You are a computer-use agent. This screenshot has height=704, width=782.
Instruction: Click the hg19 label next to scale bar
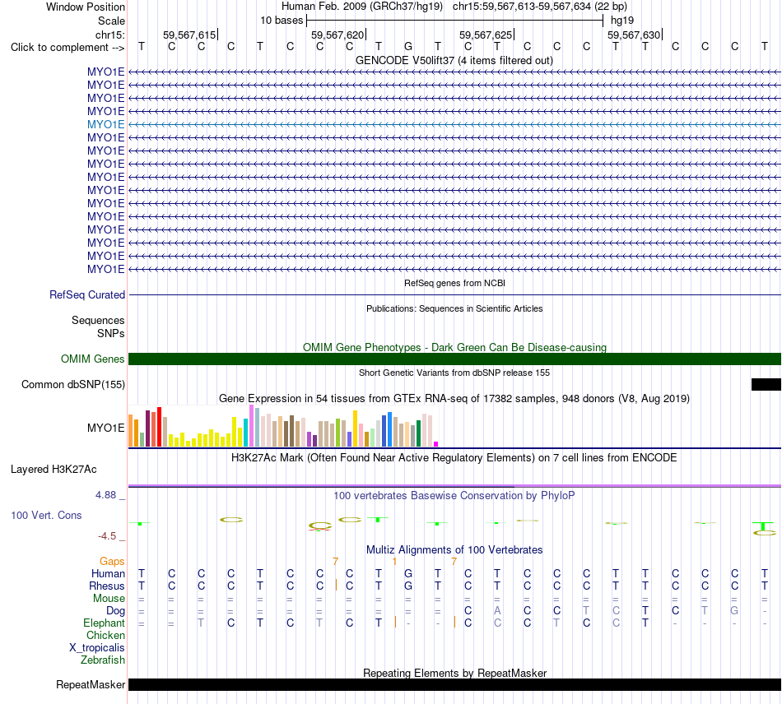(x=622, y=21)
